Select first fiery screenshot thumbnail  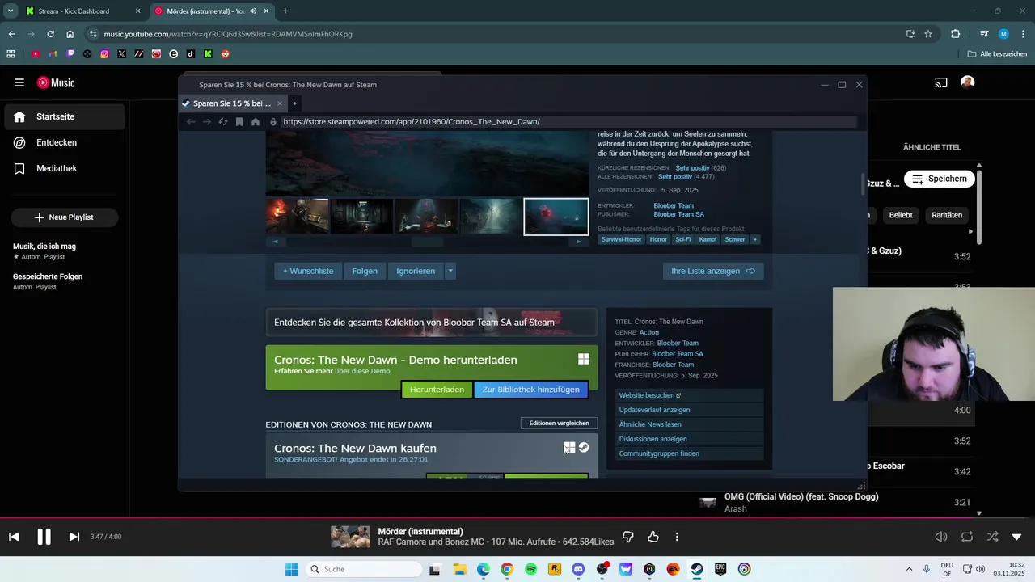298,217
